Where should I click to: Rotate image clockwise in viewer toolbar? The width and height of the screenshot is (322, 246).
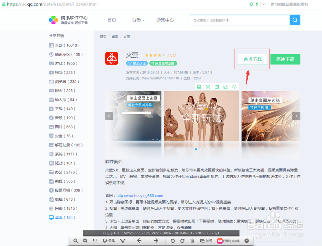(x=182, y=241)
